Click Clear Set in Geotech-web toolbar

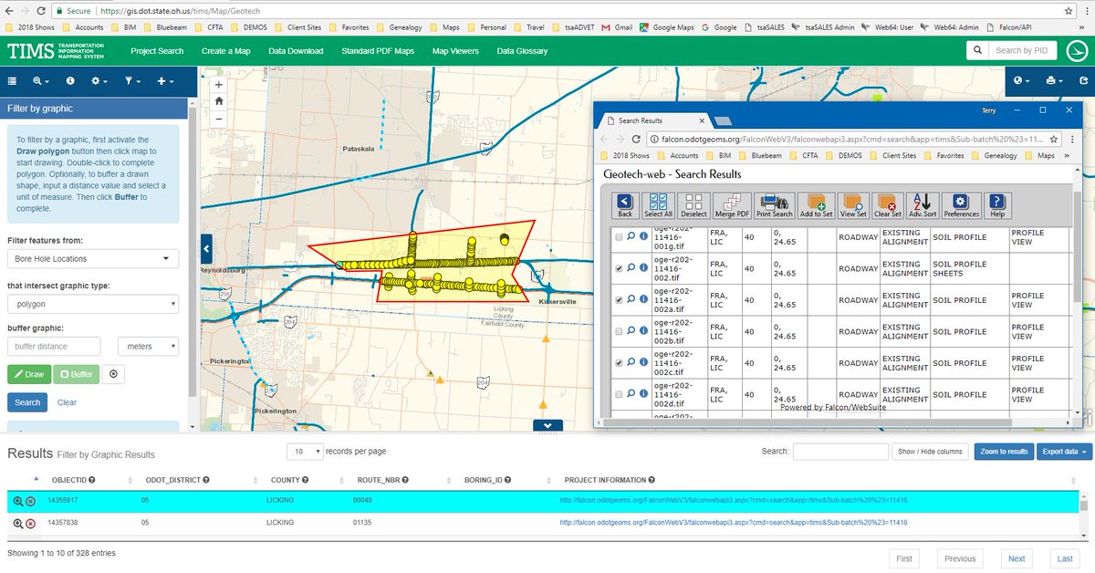(888, 204)
